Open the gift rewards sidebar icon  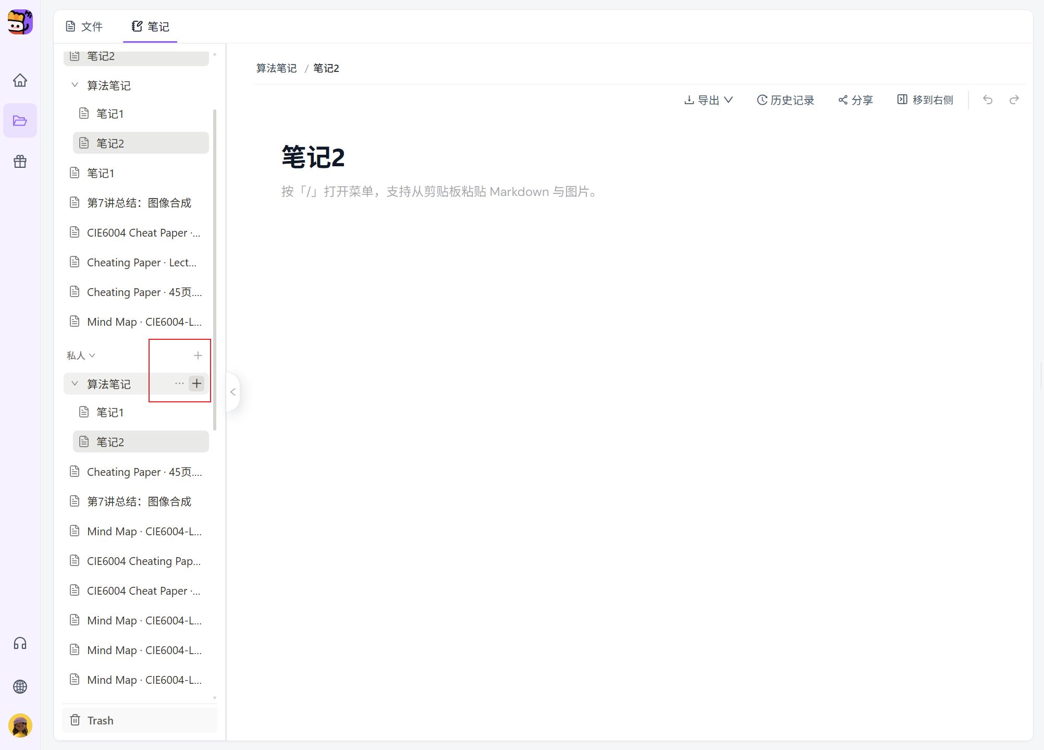click(20, 162)
